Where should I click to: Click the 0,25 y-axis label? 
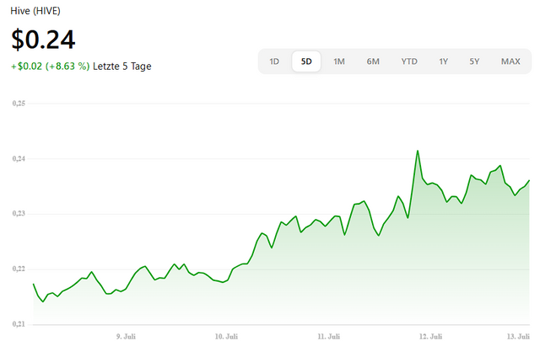click(19, 103)
